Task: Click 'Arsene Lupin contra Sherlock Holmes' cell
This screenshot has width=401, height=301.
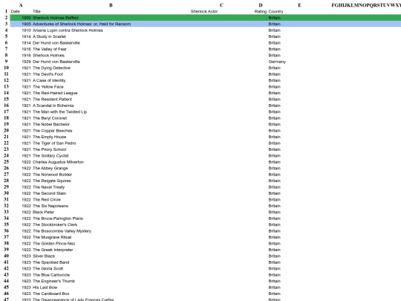Action: [68, 30]
